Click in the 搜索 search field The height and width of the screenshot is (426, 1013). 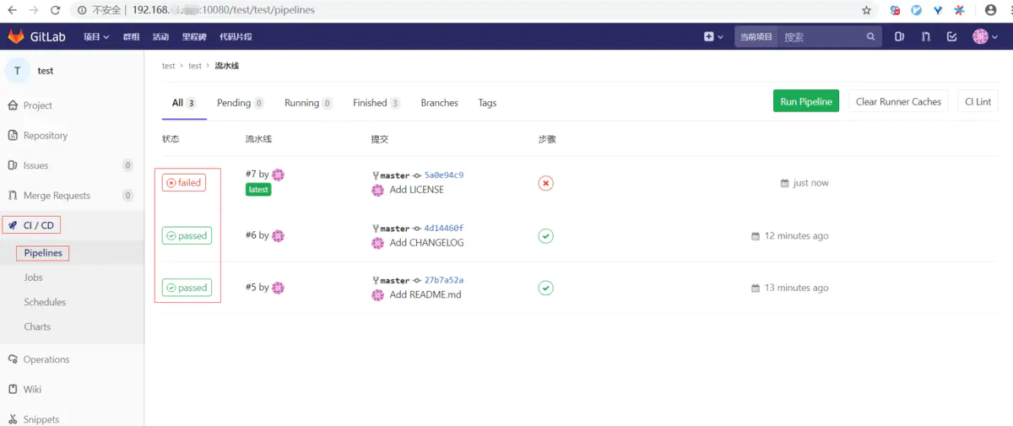(x=819, y=37)
